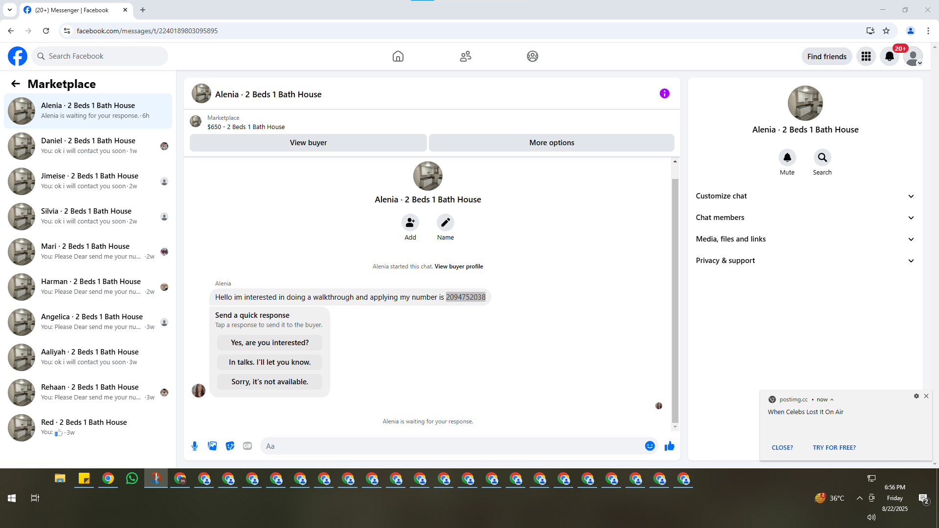Click the chat scrollbar down arrow

pyautogui.click(x=675, y=427)
